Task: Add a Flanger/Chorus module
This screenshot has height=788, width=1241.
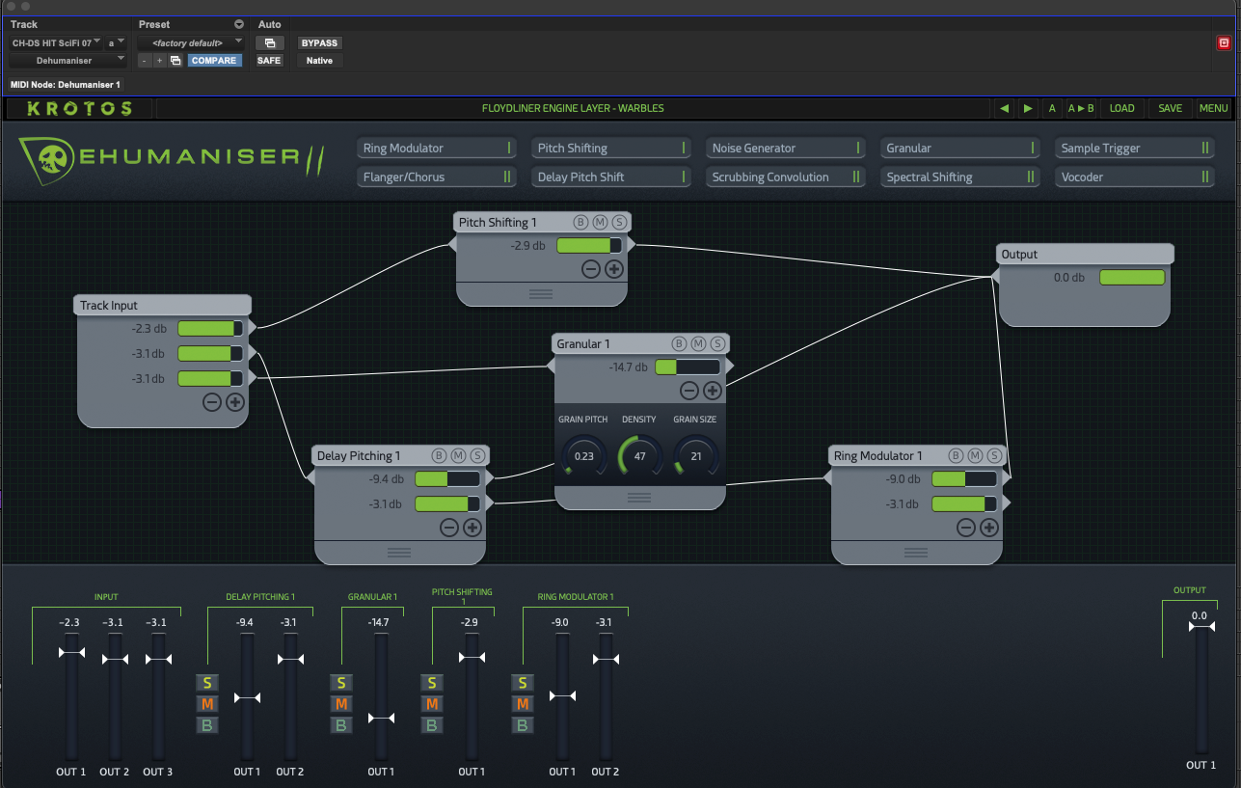Action: pyautogui.click(x=437, y=177)
